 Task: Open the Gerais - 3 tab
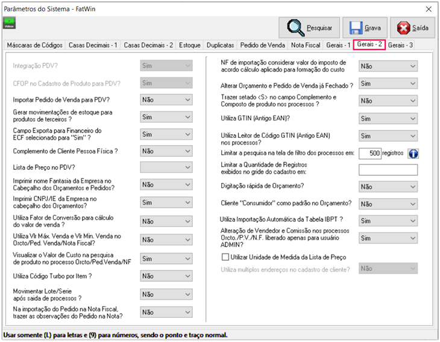(400, 45)
